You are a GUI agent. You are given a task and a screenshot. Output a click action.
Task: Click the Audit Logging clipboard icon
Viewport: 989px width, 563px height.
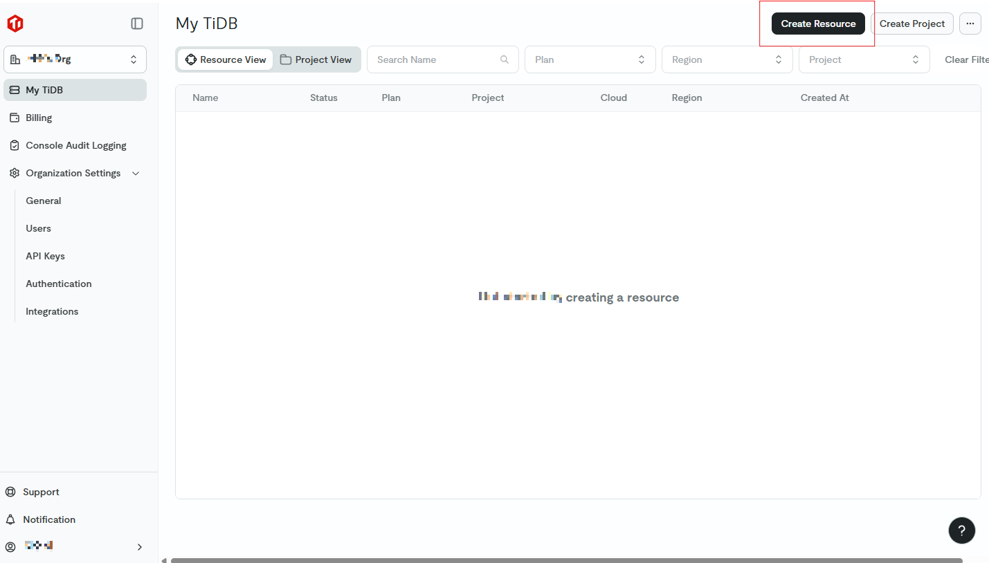(x=15, y=145)
